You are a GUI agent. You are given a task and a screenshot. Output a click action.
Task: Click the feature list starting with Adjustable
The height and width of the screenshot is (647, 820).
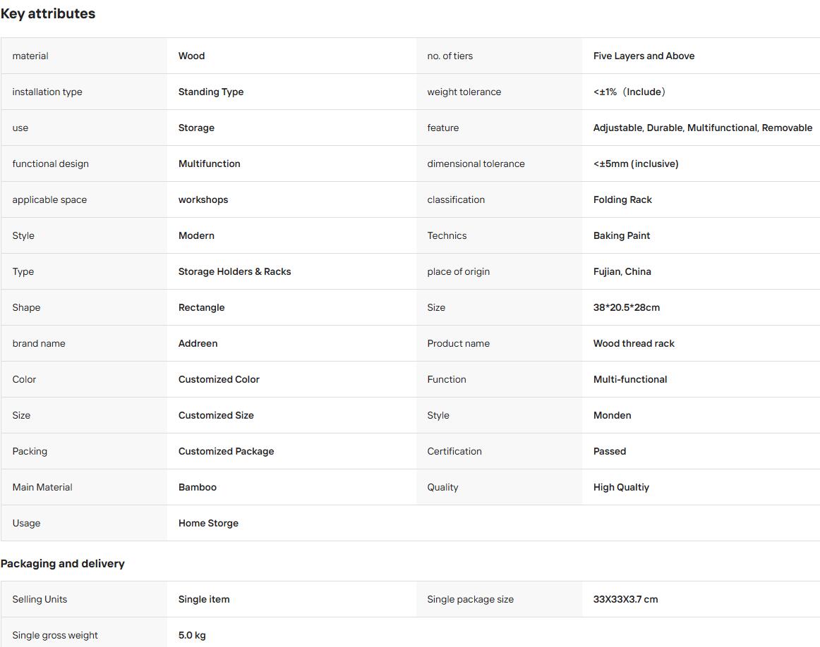pos(702,128)
